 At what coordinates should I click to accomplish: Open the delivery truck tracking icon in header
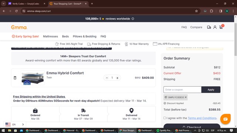(x=209, y=27)
